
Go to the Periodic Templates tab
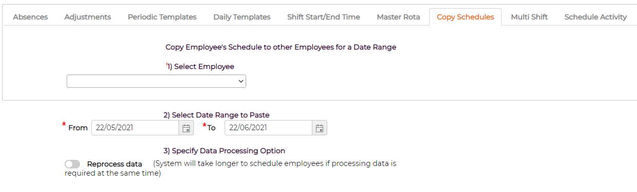coord(162,17)
